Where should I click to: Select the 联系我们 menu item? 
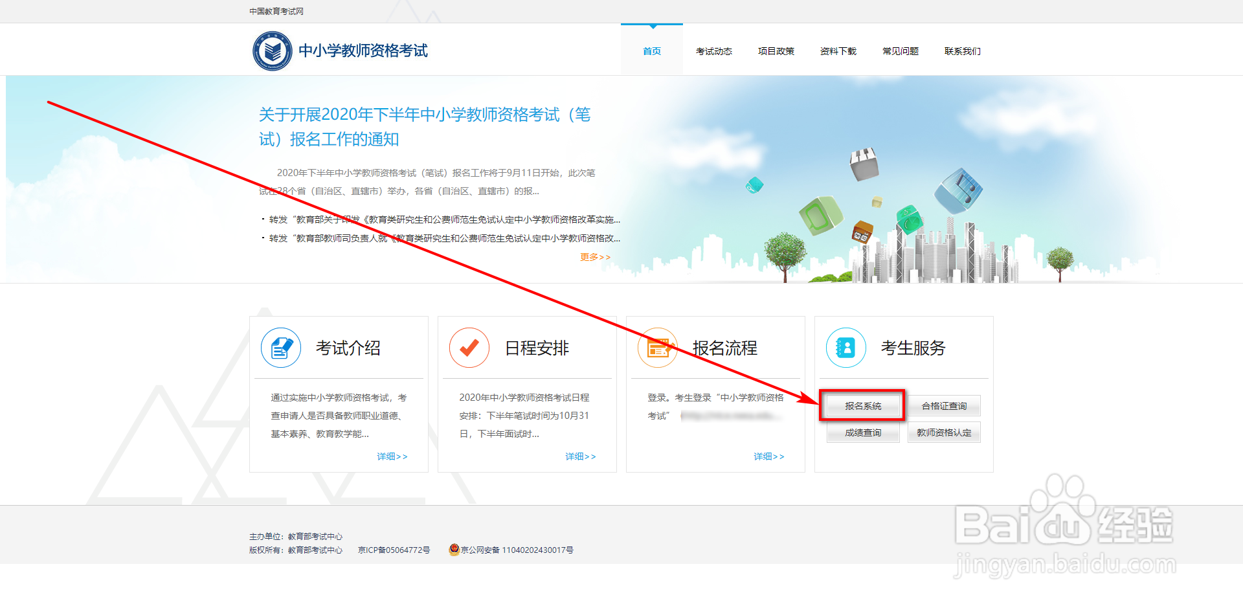[963, 51]
